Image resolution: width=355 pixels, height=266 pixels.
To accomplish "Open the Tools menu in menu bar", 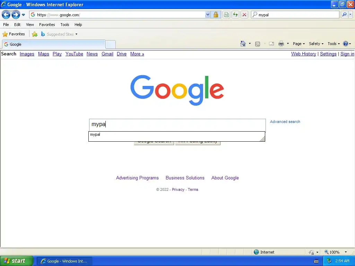I will click(65, 25).
